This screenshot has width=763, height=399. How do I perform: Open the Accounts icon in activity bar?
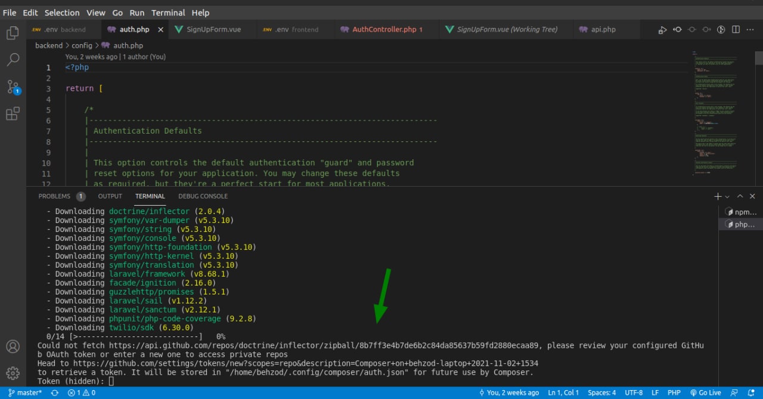13,347
